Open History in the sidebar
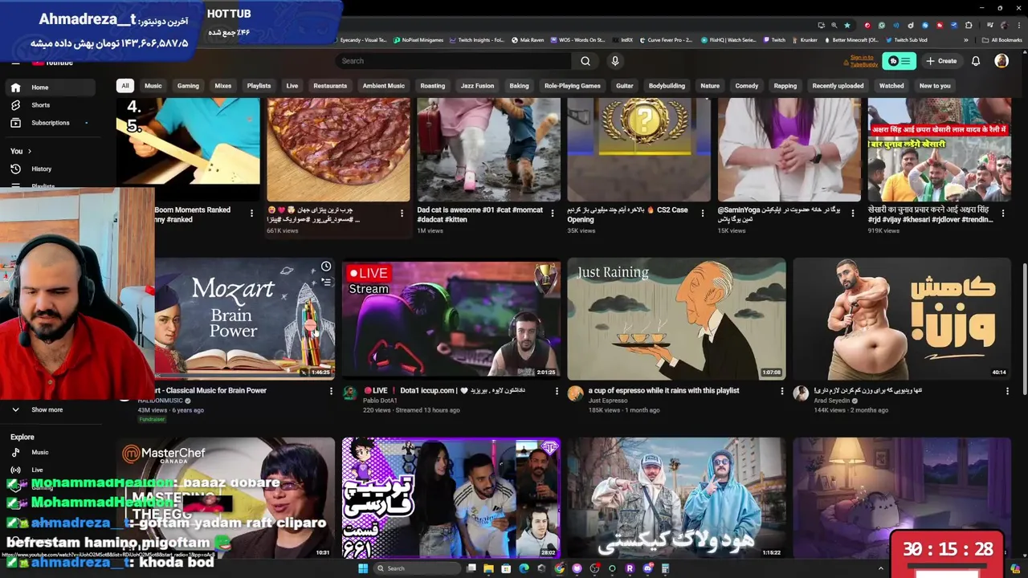The width and height of the screenshot is (1028, 578). (52, 169)
